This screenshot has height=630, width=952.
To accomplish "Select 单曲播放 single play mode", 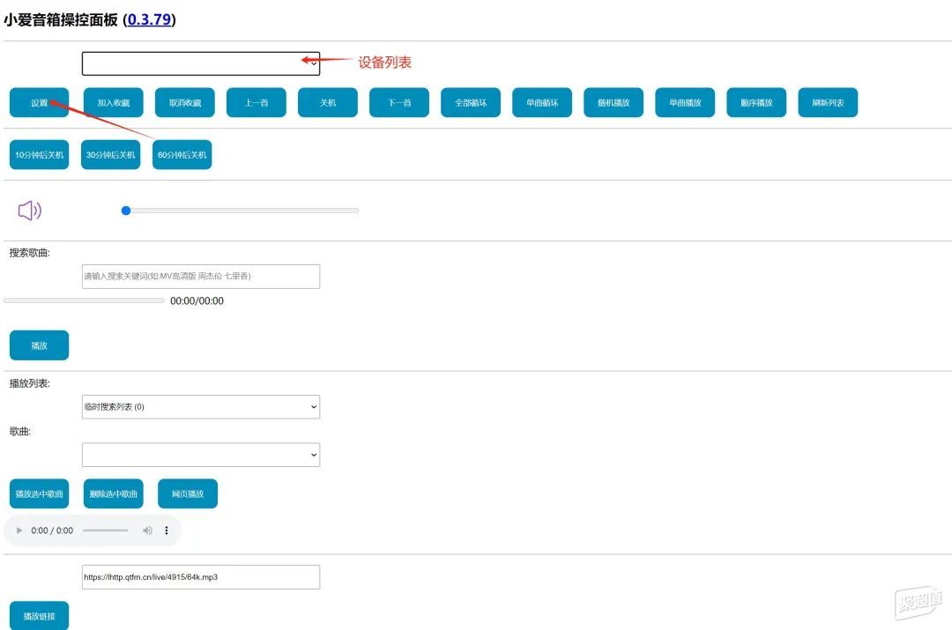I will pyautogui.click(x=686, y=102).
